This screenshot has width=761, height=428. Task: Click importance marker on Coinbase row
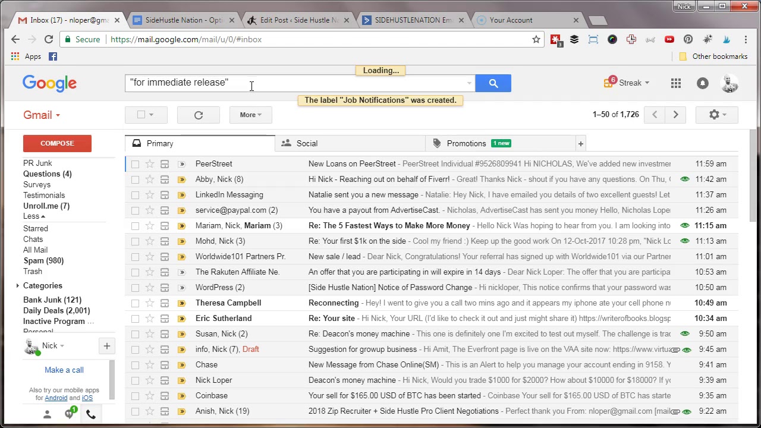pyautogui.click(x=181, y=396)
